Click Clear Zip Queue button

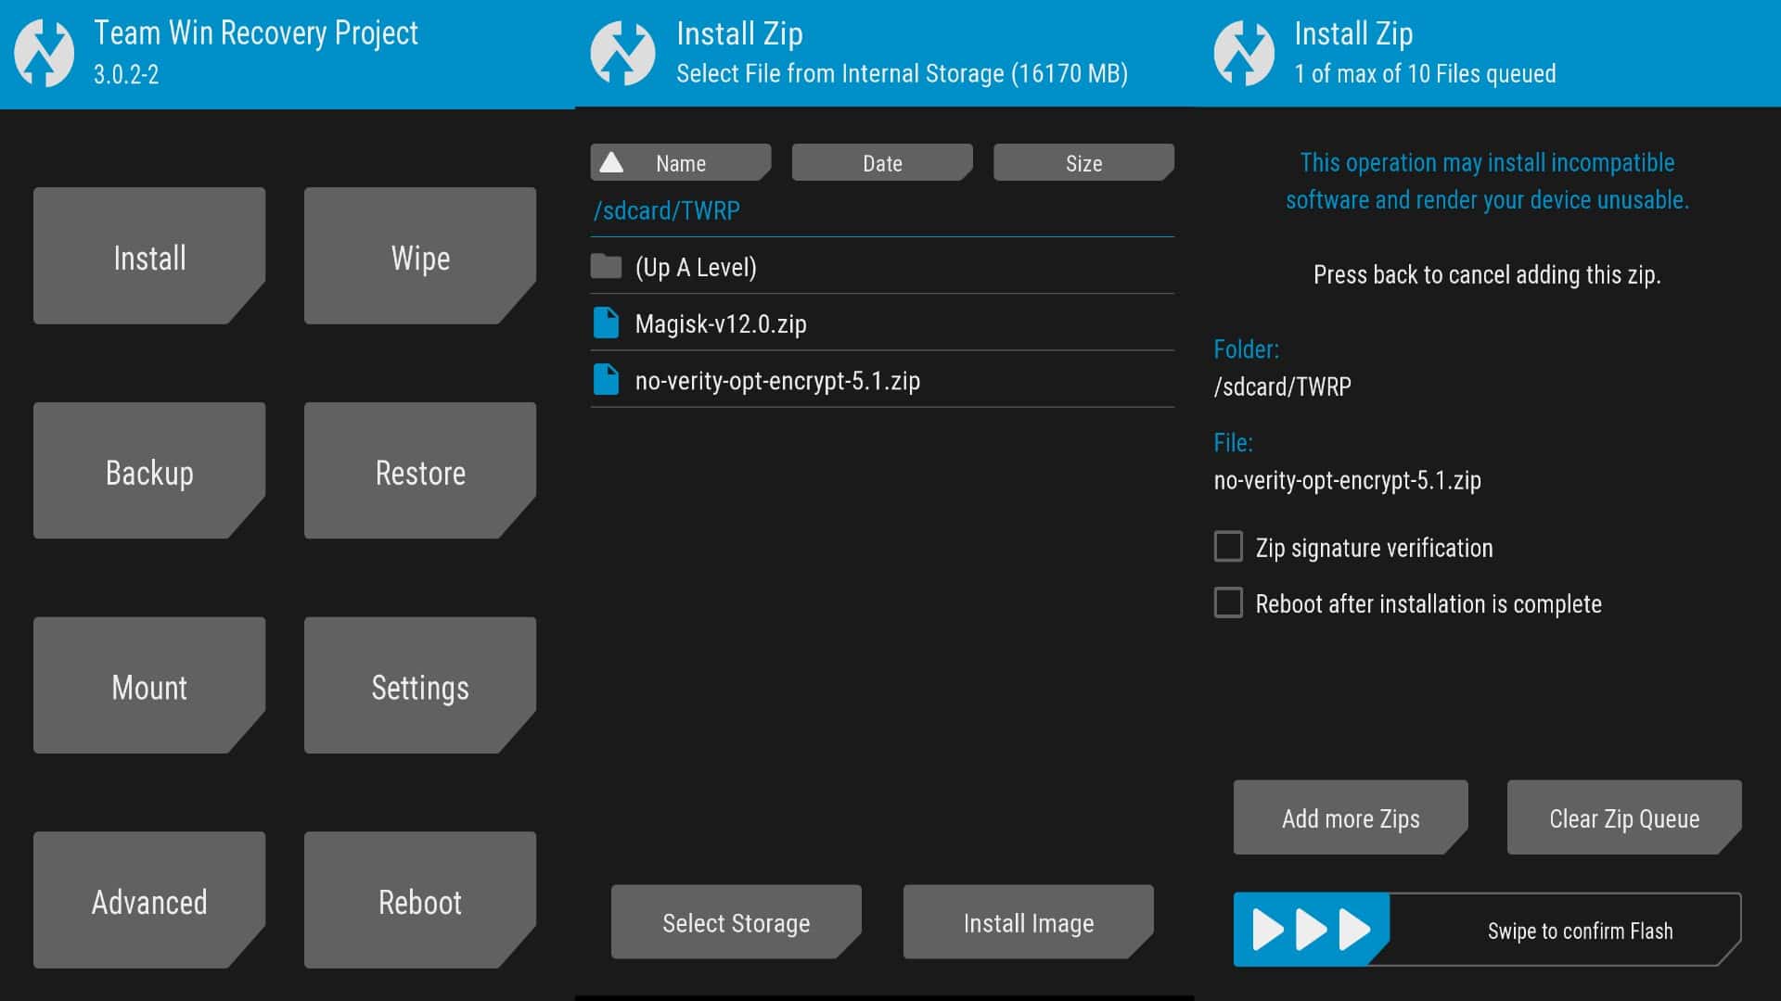click(1621, 817)
